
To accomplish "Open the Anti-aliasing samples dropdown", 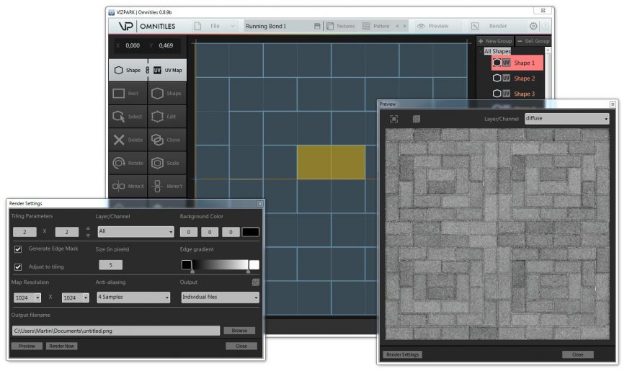I will tap(134, 297).
